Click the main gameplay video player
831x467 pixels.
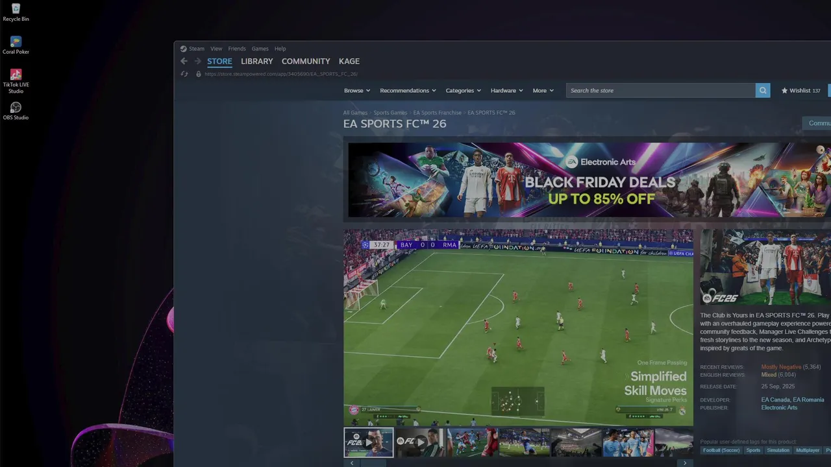519,327
